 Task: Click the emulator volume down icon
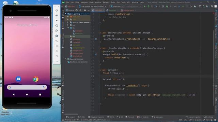point(57,20)
